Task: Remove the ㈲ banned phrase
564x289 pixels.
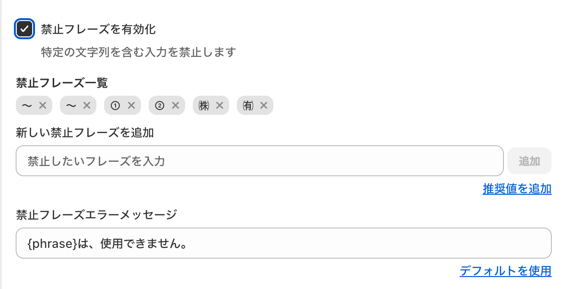Action: tap(263, 106)
